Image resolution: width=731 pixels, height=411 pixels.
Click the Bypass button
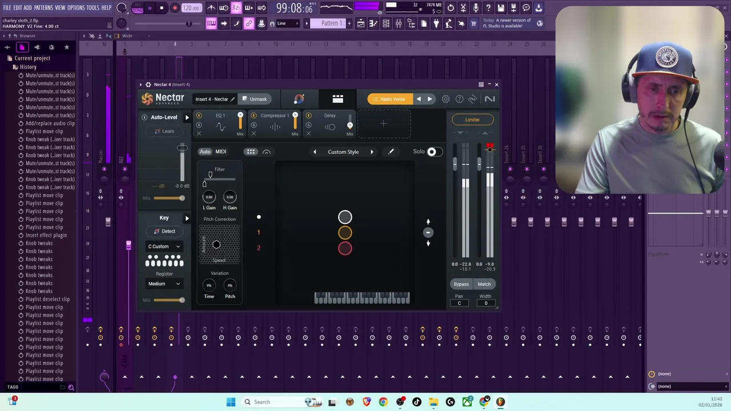click(461, 284)
